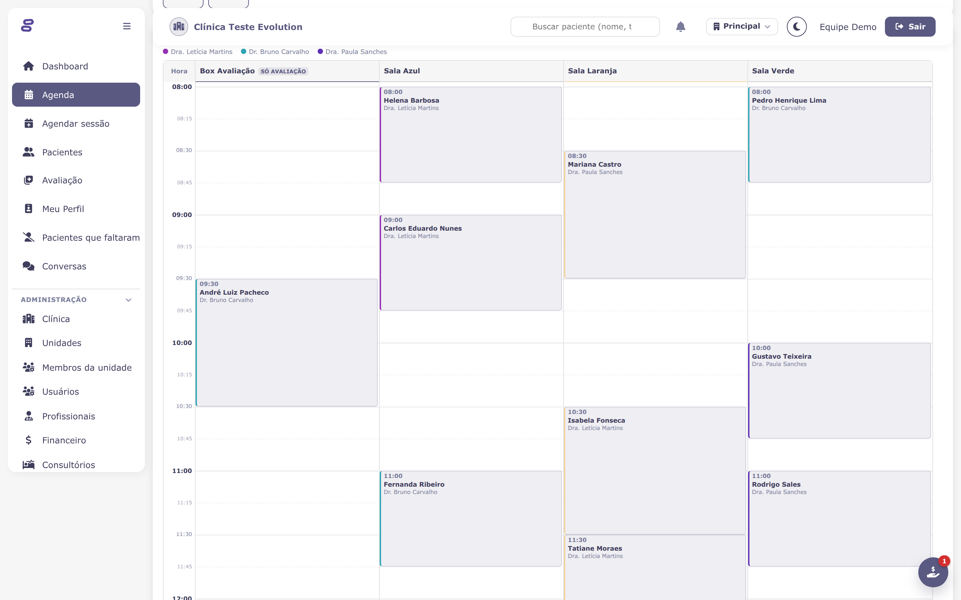Open Rodrigo Sales 11:00 appointment

tap(839, 518)
